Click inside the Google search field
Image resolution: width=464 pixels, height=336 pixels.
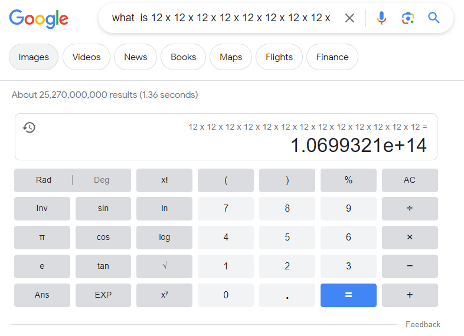[x=221, y=18]
